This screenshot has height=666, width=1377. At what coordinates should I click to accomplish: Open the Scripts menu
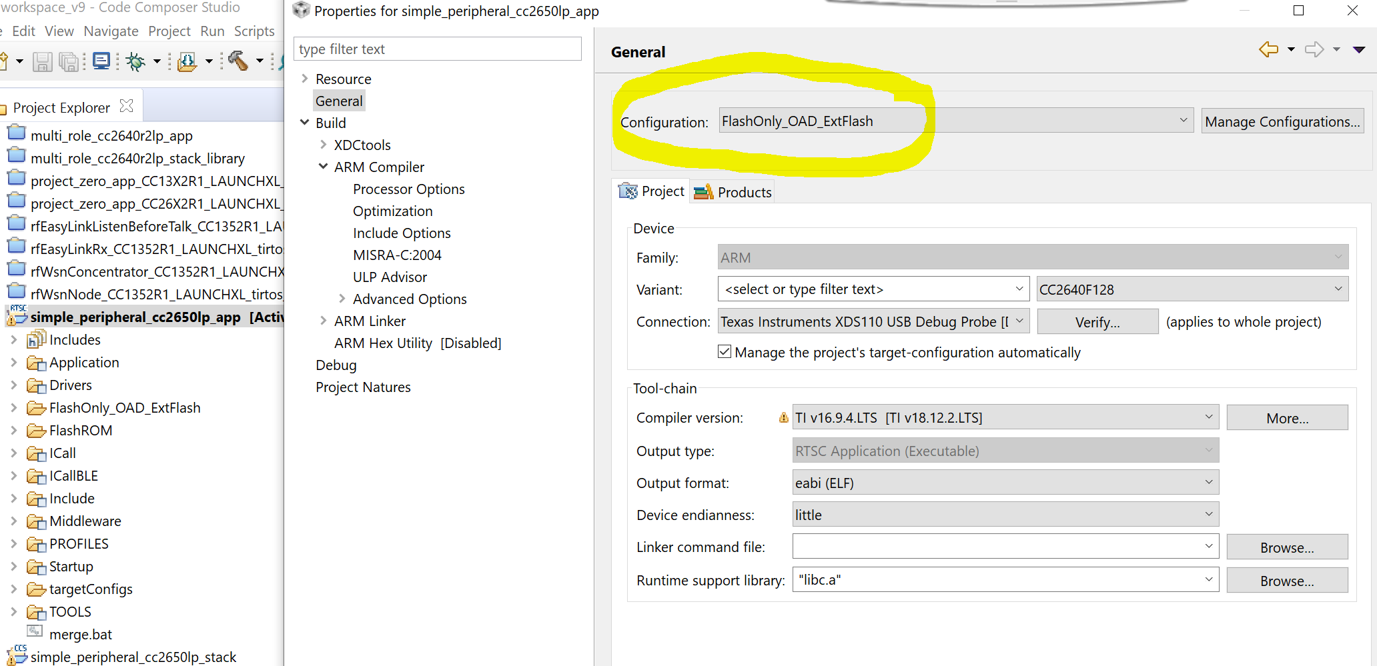tap(254, 31)
